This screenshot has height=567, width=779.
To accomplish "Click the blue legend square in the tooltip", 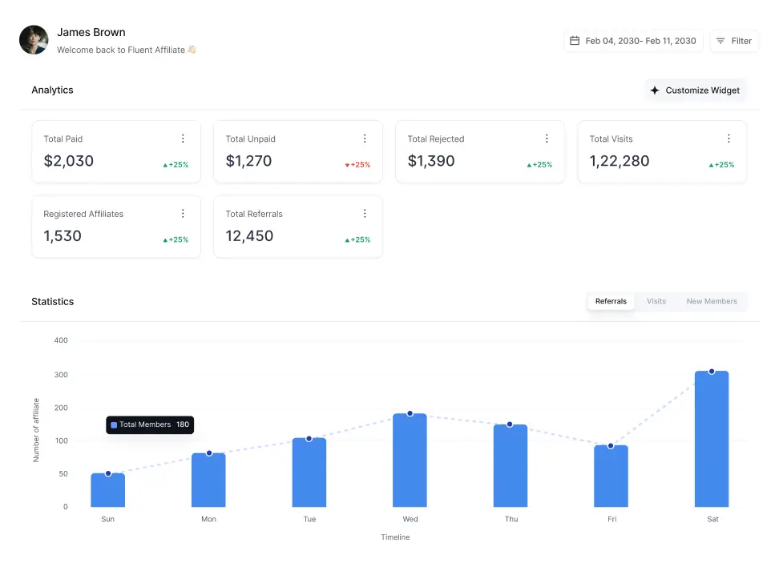I will tap(114, 425).
